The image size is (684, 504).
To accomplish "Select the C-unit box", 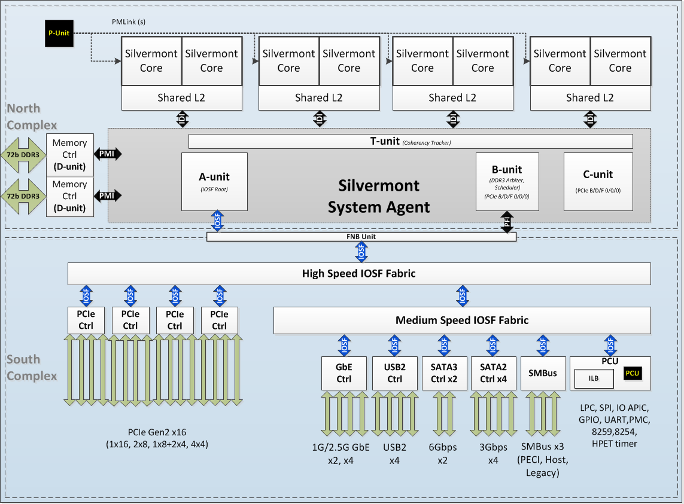I will click(x=598, y=182).
